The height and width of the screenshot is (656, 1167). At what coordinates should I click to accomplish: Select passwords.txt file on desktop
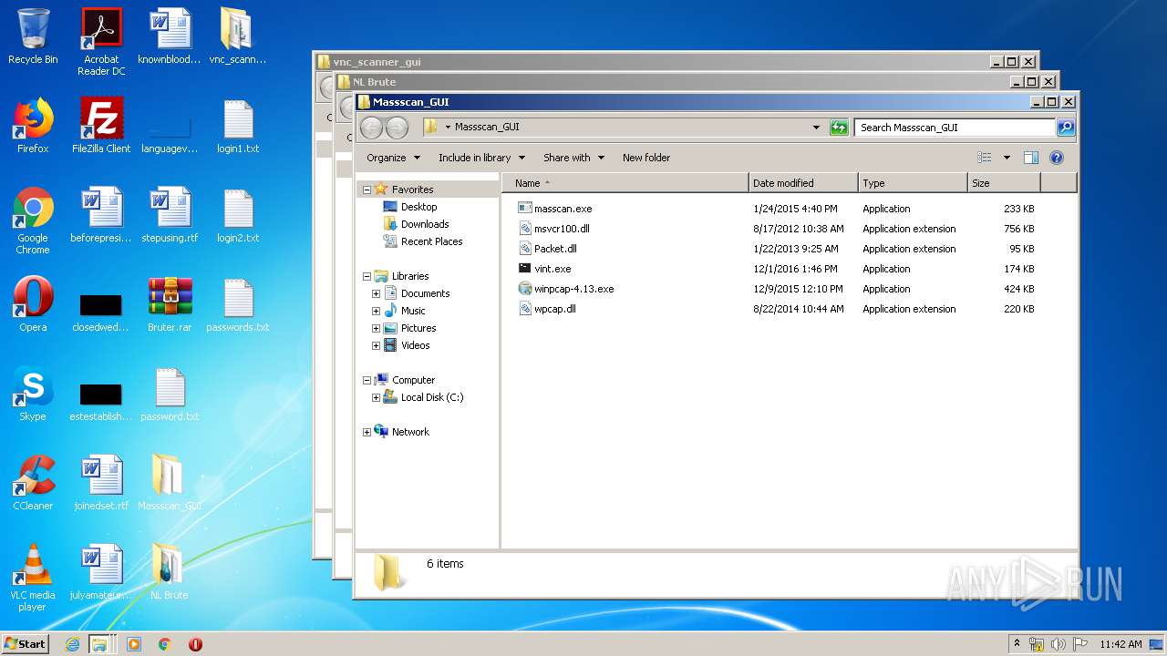click(x=238, y=304)
